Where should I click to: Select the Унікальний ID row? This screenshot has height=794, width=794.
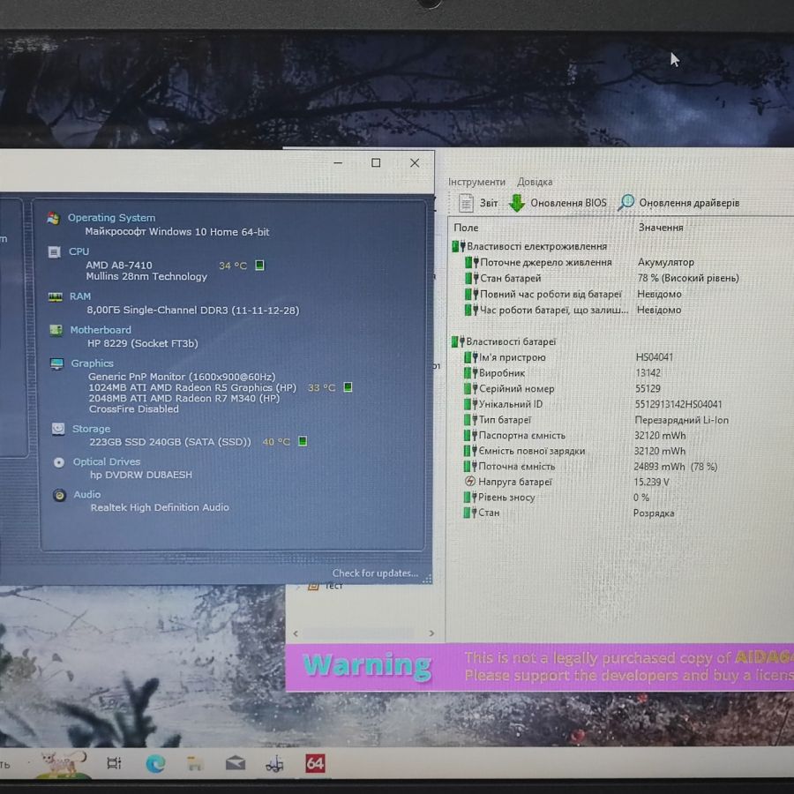tap(593, 404)
